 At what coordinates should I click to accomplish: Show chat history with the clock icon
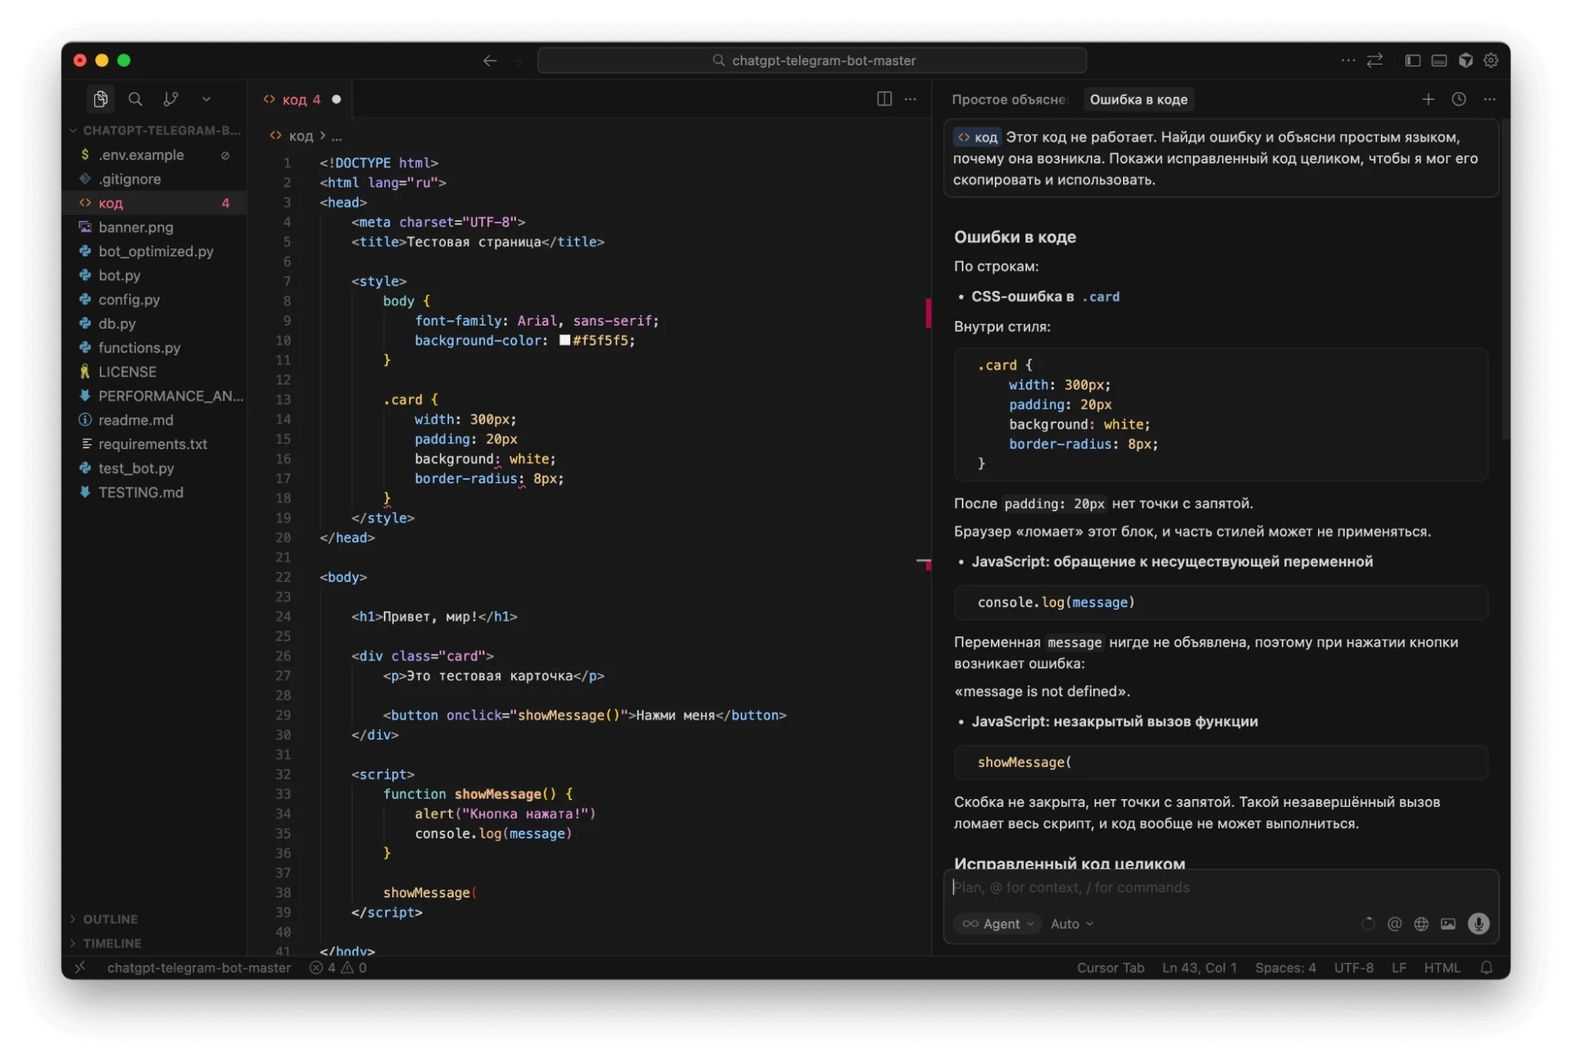click(1459, 99)
